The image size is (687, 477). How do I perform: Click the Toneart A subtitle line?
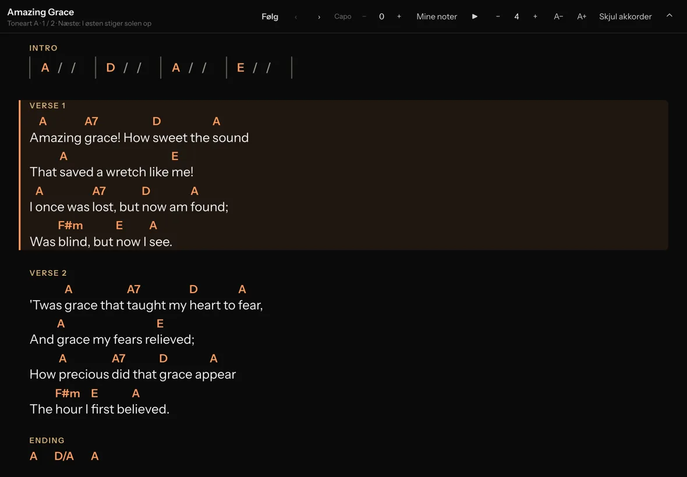79,24
